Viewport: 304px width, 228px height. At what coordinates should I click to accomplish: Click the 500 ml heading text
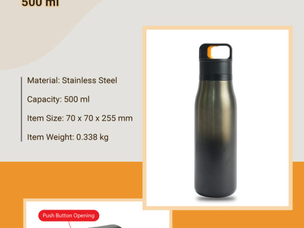pyautogui.click(x=40, y=3)
